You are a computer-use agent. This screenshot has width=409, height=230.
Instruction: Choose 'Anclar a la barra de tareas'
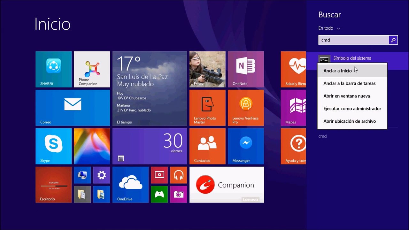pos(352,83)
